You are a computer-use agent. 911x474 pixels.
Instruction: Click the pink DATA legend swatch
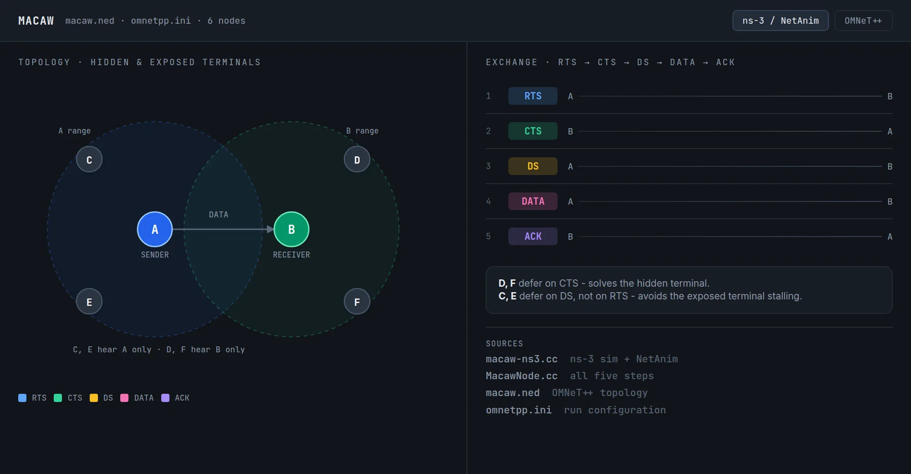[x=124, y=398]
